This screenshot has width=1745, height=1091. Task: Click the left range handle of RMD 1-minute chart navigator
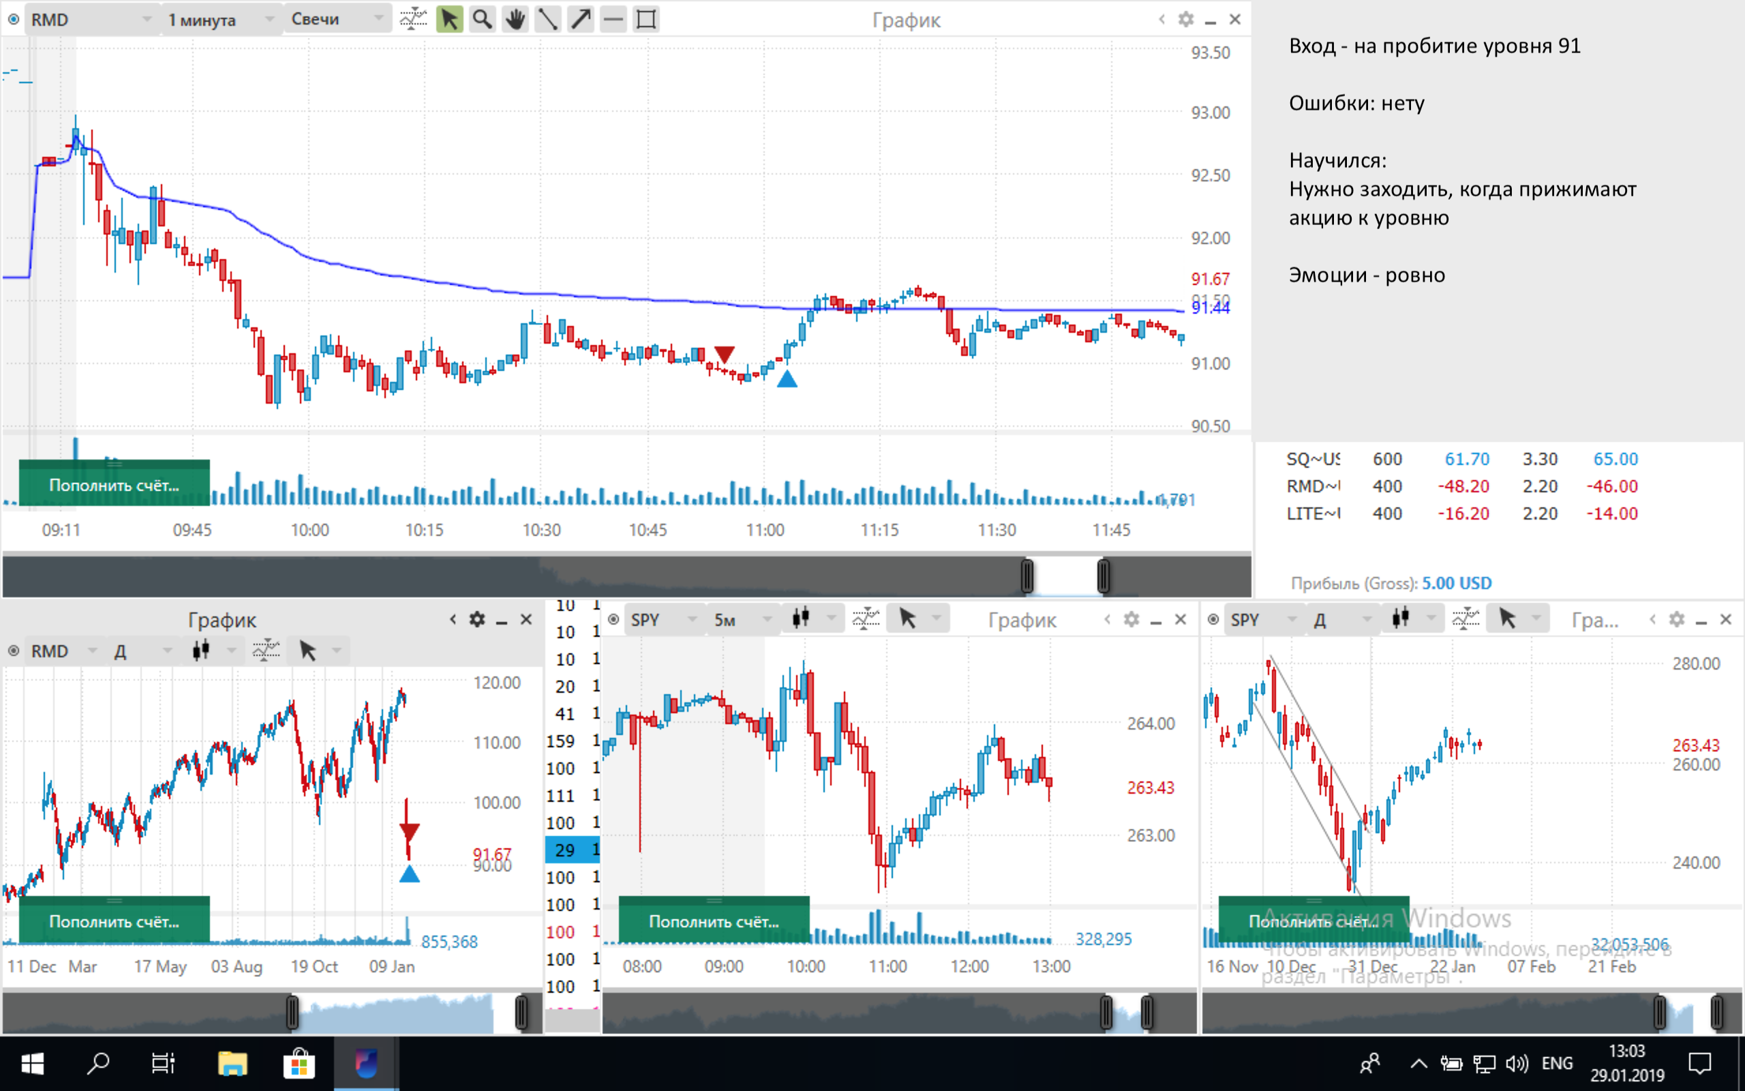pyautogui.click(x=1027, y=575)
